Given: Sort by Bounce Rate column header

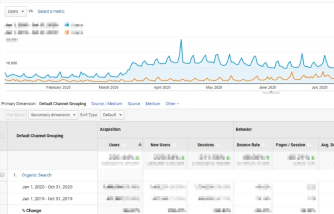Looking at the screenshot, I should [x=248, y=145].
